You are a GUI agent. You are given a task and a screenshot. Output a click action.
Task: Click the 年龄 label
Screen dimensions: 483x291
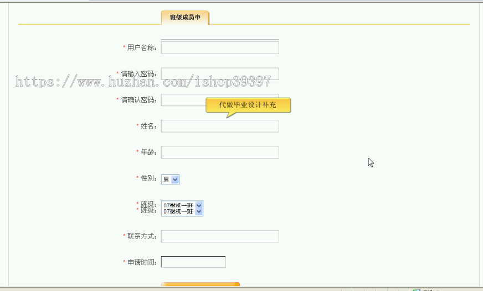(148, 152)
